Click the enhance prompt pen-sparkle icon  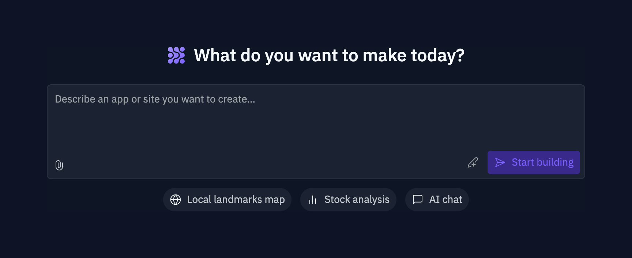(473, 163)
